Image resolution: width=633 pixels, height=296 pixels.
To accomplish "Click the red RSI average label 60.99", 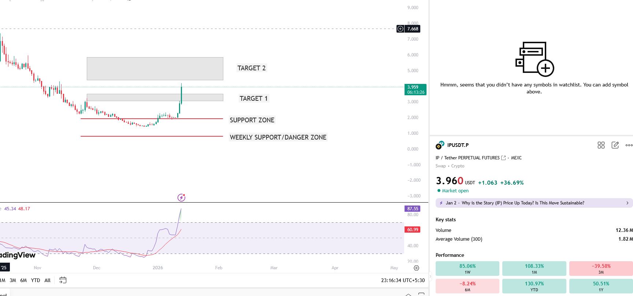I will click(412, 230).
